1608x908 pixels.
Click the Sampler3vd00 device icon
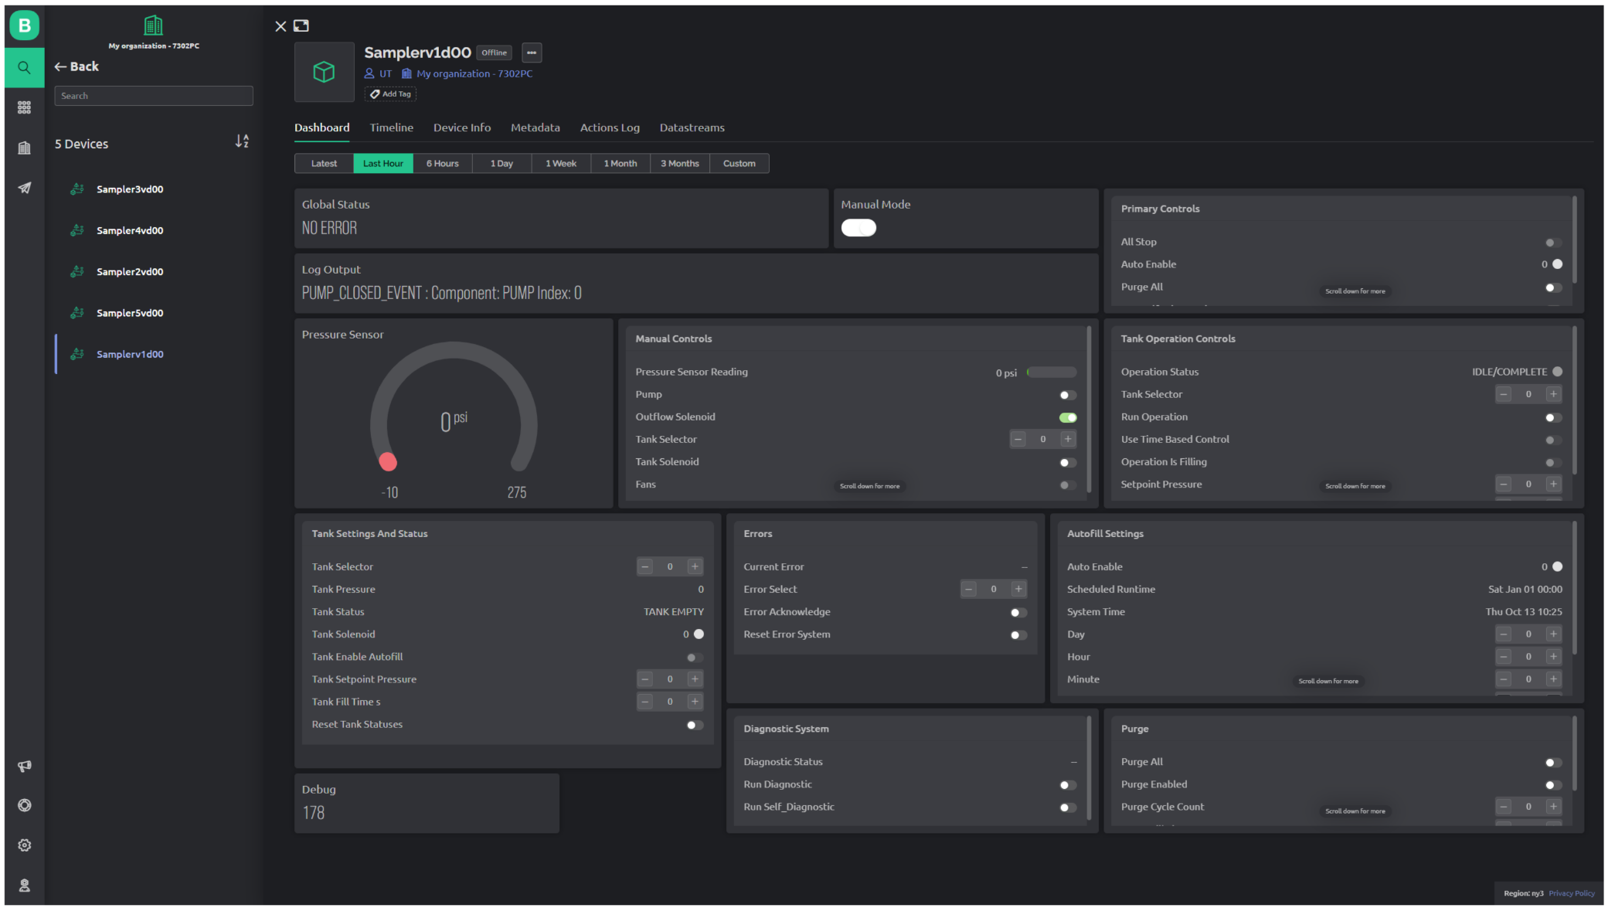[x=77, y=188]
